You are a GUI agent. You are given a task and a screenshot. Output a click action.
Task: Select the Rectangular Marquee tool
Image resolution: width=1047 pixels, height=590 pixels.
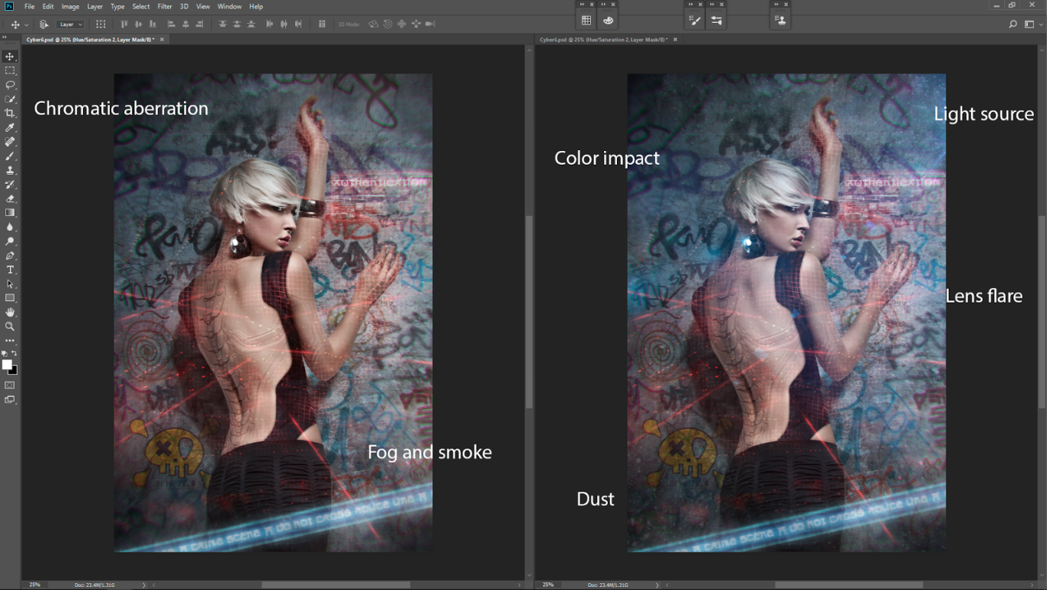coord(10,71)
